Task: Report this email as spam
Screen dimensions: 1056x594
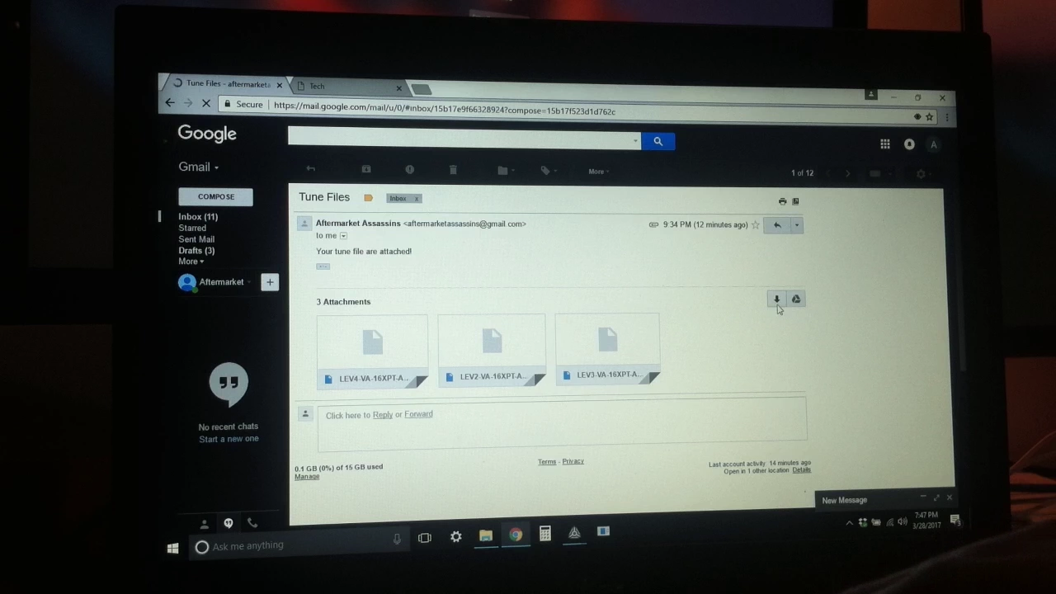Action: coord(409,169)
